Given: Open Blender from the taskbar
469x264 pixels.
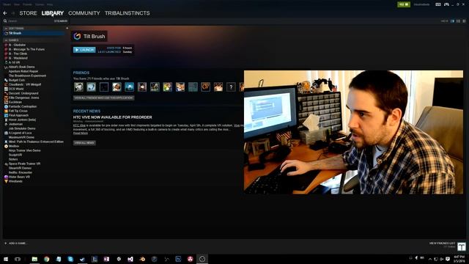Looking at the screenshot, I should (x=142, y=259).
